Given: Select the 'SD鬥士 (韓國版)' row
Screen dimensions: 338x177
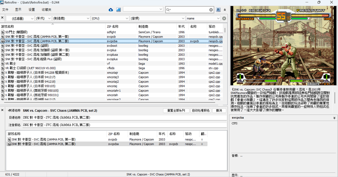Looking at the screenshot, I should 112,32.
